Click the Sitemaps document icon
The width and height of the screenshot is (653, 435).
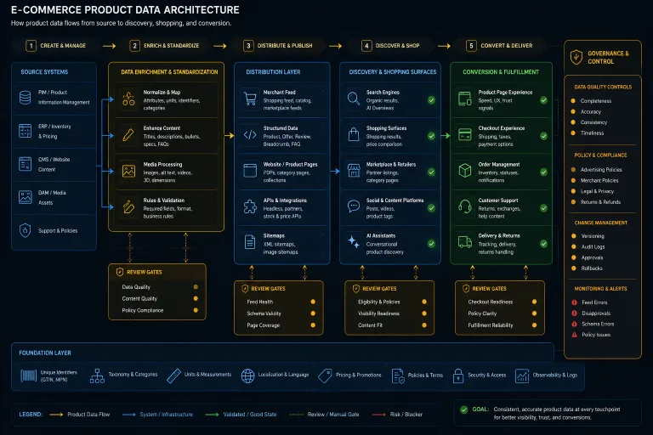(x=250, y=242)
